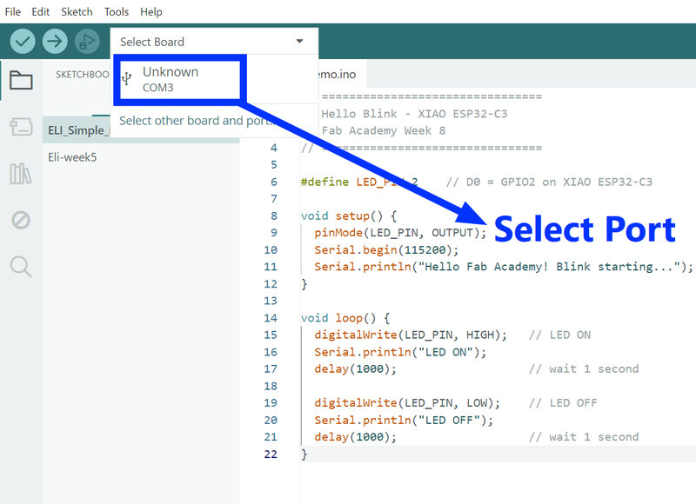
Task: Open the Edit menu
Action: coord(40,11)
